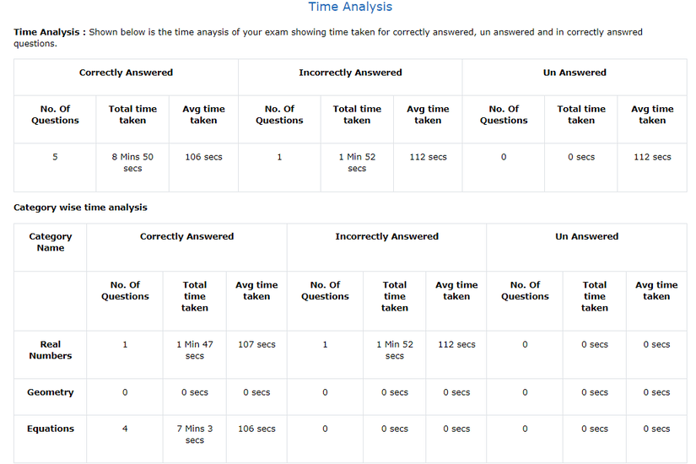This screenshot has height=464, width=696.
Task: Click Equations row correct question count 4
Action: [x=125, y=429]
